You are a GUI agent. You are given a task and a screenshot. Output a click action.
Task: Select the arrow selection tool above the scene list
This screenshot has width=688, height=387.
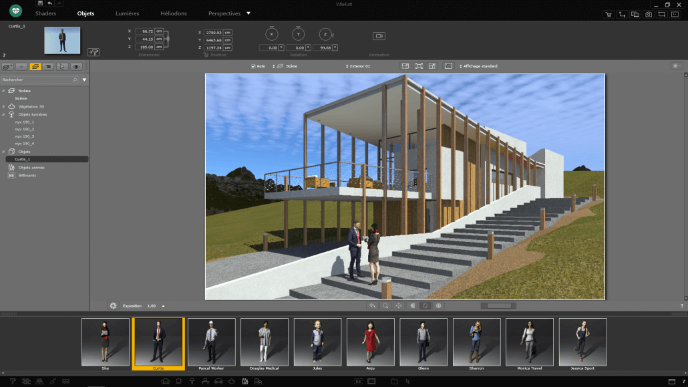(61, 66)
